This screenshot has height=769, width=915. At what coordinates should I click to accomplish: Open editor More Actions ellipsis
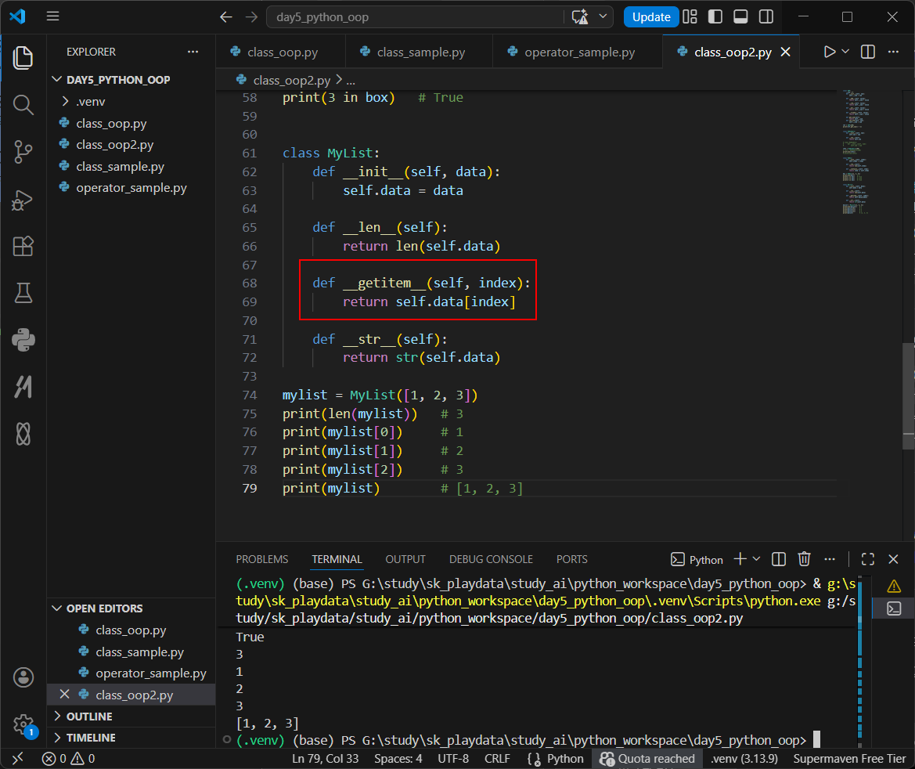coord(893,52)
